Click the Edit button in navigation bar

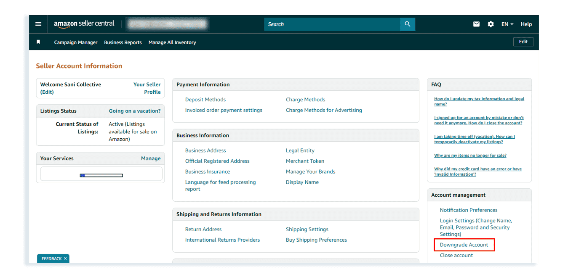[x=523, y=42]
